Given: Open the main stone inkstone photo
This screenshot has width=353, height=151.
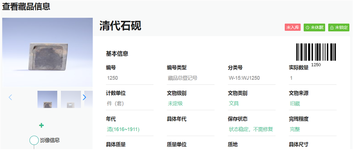Looking at the screenshot, I should click(47, 52).
